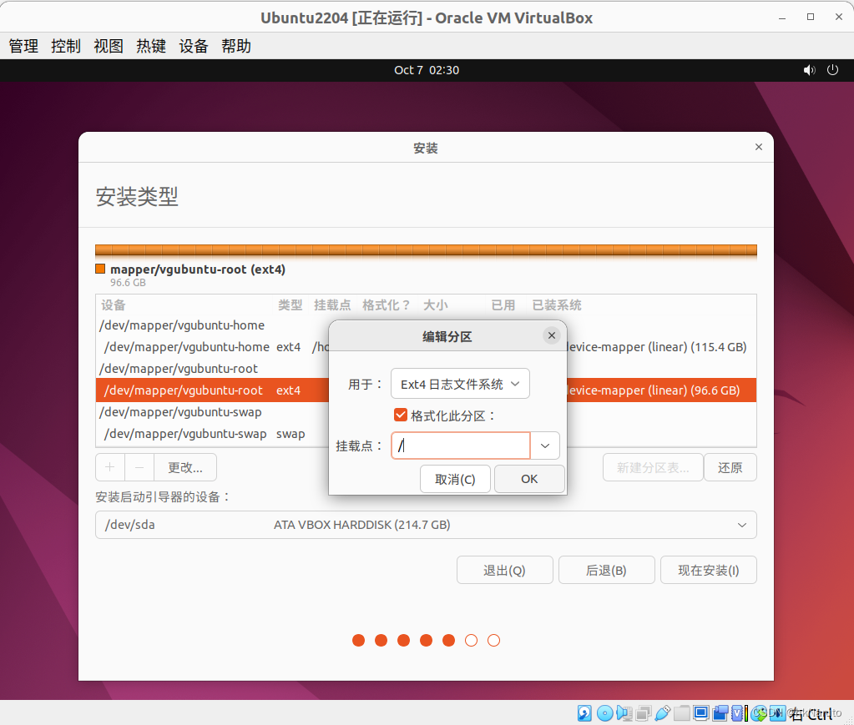Open the 视图 menu
Viewport: 854px width, 725px height.
[x=109, y=46]
